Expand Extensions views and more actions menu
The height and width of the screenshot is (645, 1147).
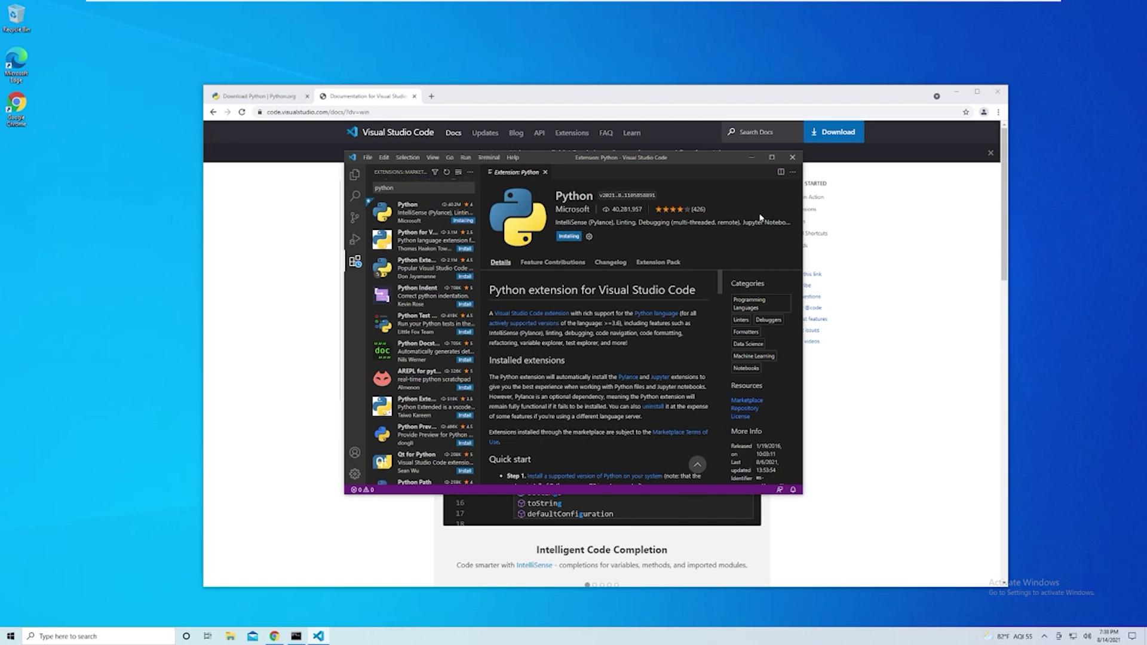[470, 172]
